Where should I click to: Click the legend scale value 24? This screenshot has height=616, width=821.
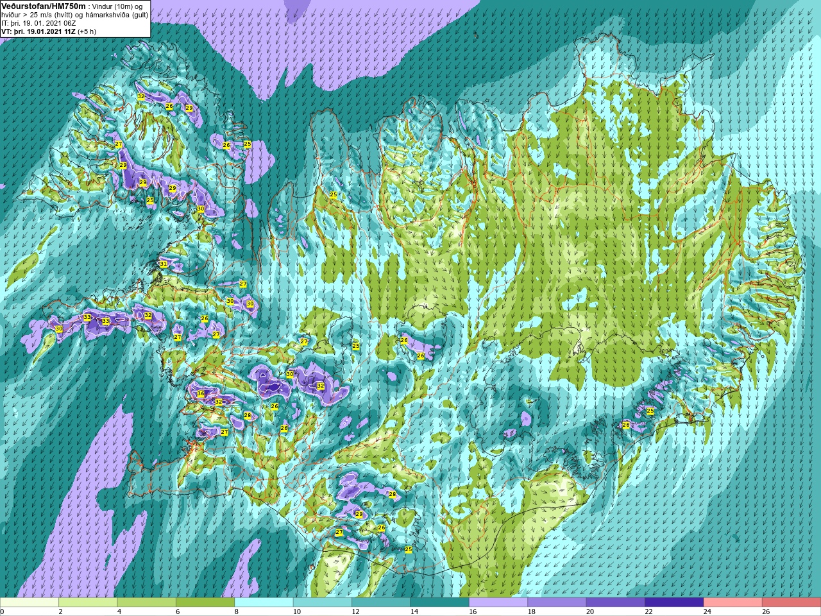(707, 612)
